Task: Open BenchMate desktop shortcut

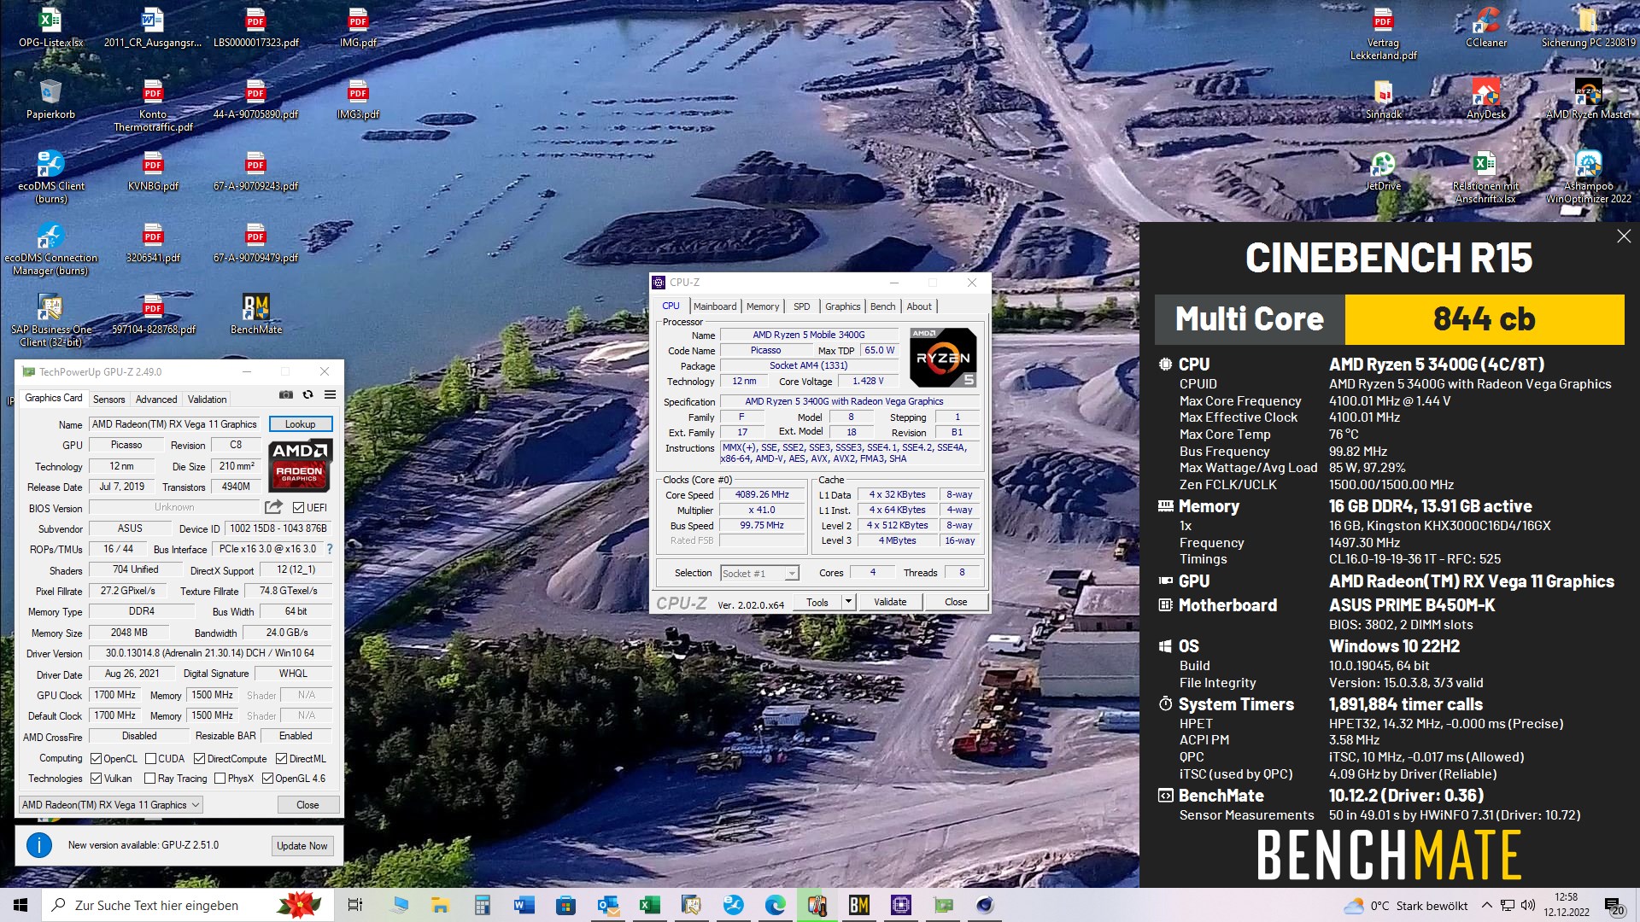Action: (x=256, y=314)
